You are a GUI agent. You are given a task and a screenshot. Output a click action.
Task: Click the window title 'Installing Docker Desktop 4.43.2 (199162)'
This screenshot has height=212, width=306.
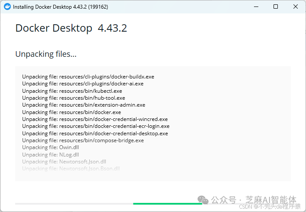[61, 7]
